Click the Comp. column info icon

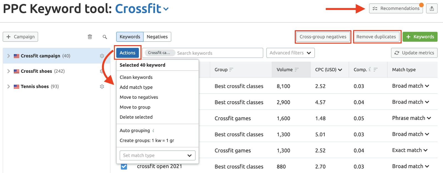click(370, 69)
